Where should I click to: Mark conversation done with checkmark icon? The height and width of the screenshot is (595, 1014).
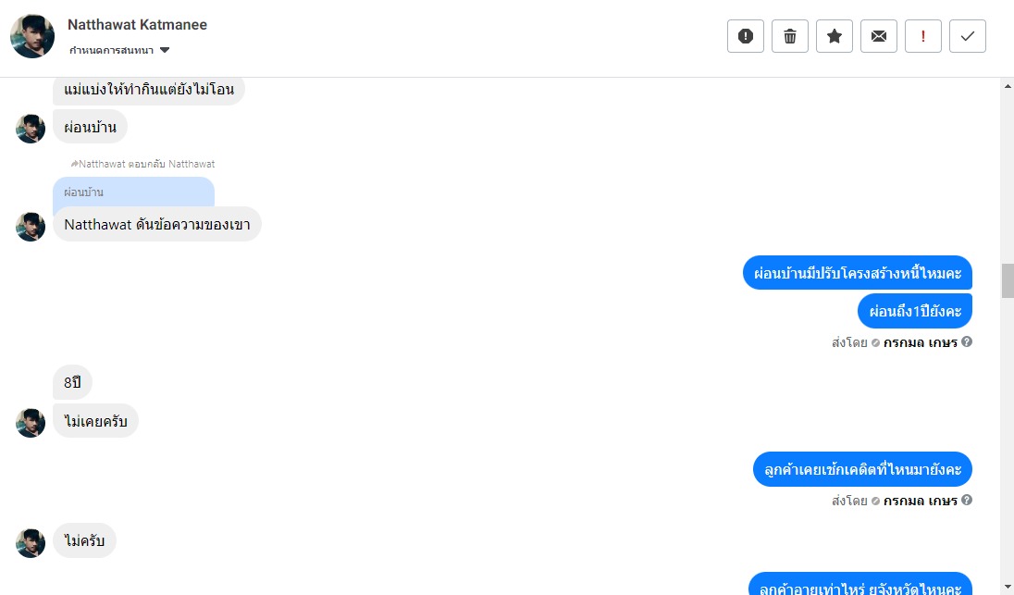coord(968,36)
